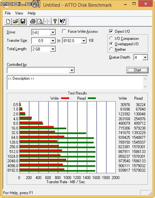
Task: Click the Description scrollbar up arrow
Action: (x=145, y=79)
